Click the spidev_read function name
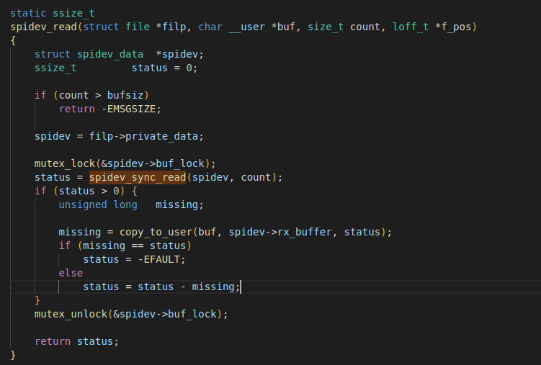The width and height of the screenshot is (541, 365). [40, 27]
